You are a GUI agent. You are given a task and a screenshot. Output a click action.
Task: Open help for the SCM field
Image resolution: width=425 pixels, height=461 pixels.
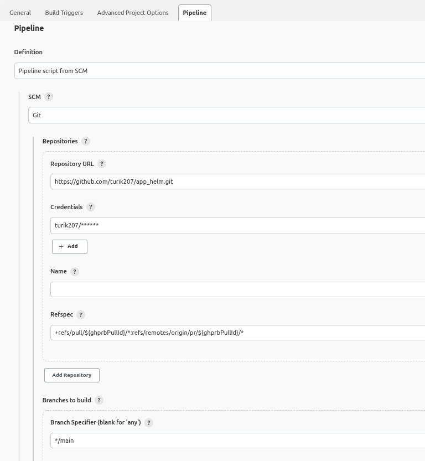[48, 96]
